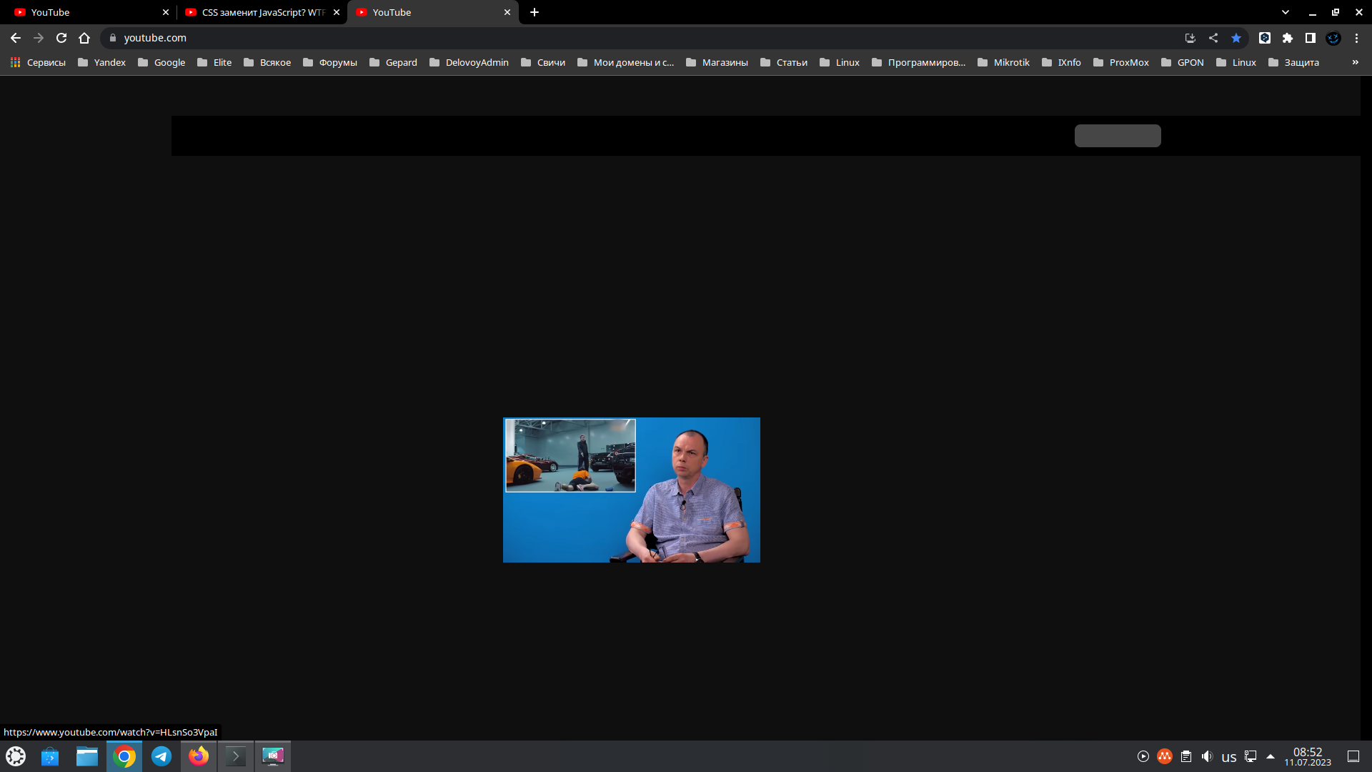Open Windows Explorer icon in taskbar
1372x772 pixels.
[x=86, y=756]
